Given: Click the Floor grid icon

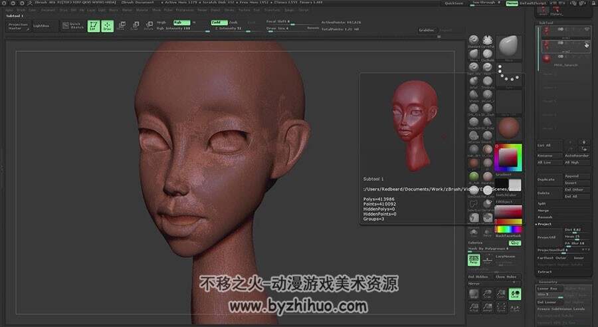Looking at the screenshot, I should (x=488, y=259).
